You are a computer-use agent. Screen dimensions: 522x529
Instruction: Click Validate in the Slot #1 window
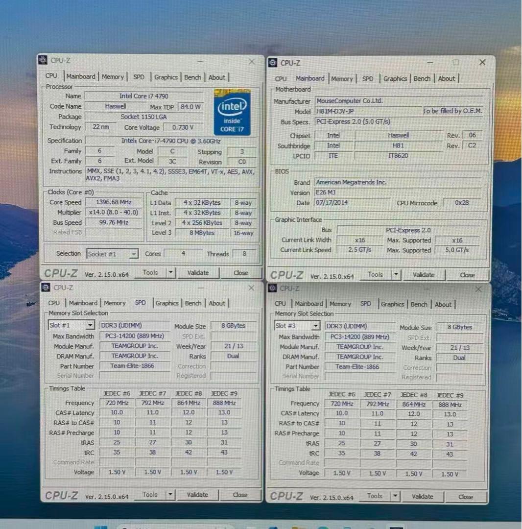pos(198,495)
